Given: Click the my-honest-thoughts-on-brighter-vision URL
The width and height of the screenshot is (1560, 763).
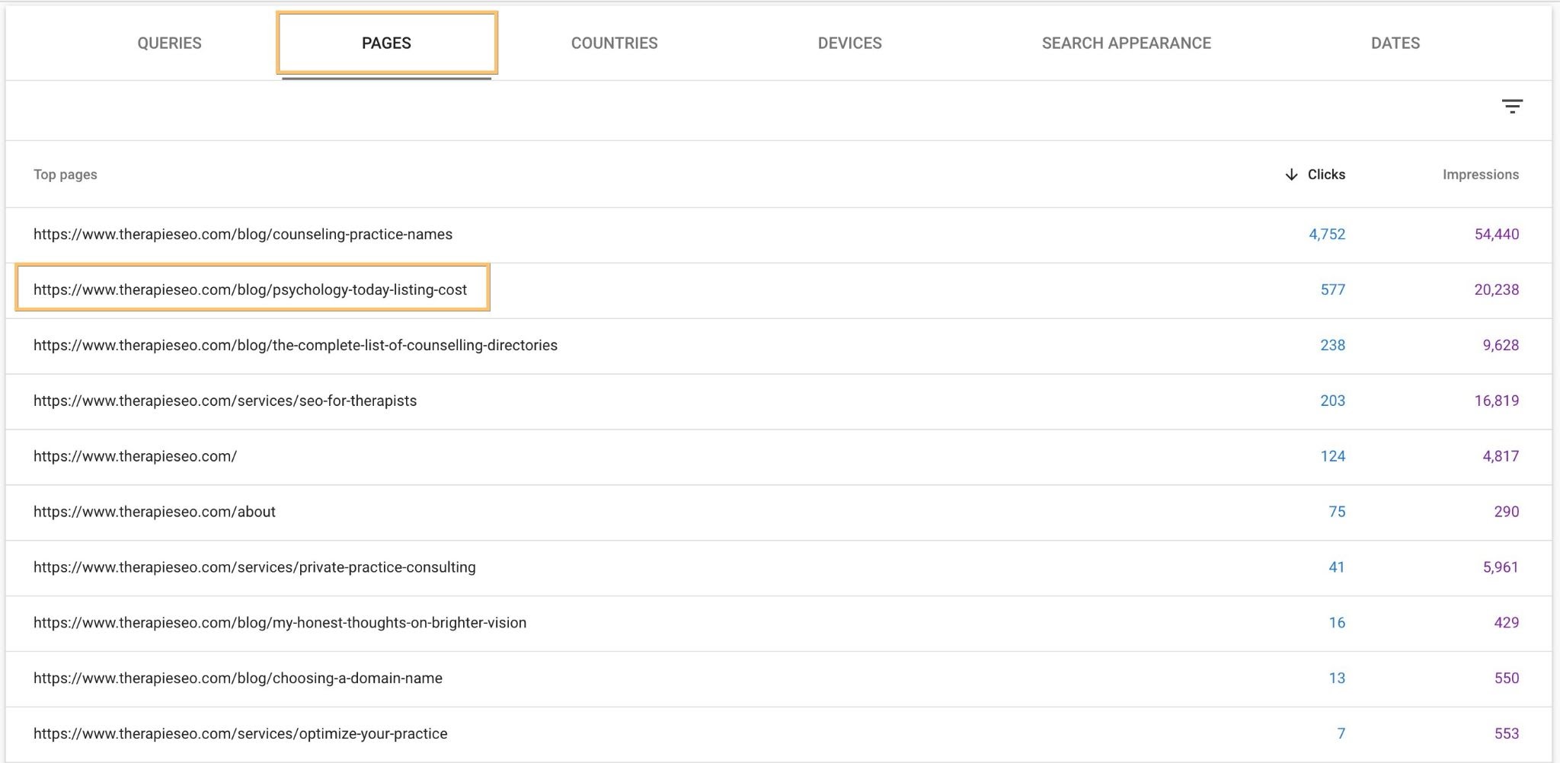Looking at the screenshot, I should (x=280, y=624).
